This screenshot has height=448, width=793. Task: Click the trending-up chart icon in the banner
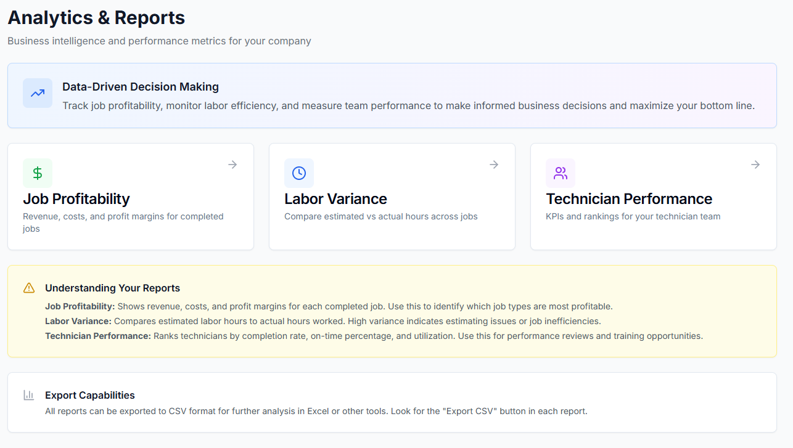click(38, 93)
